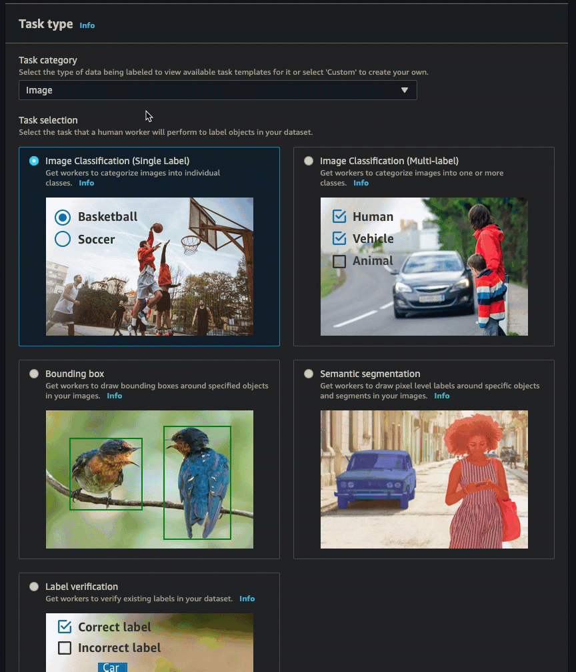Click Info beside Image Classification (Single Label)
Screen dimensions: 576x672
coord(86,183)
